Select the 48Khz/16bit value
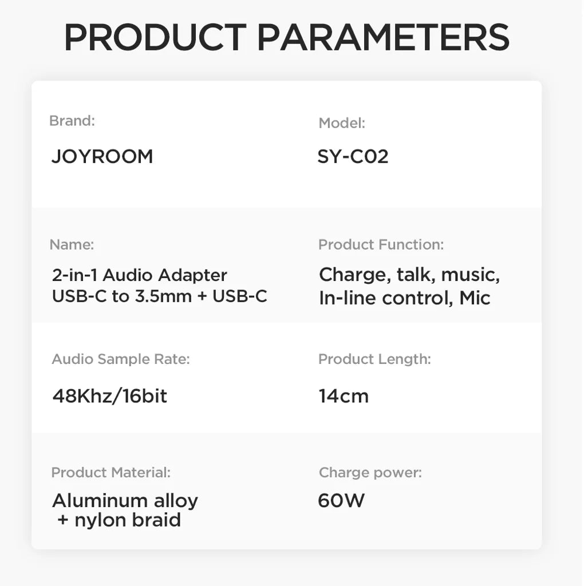The image size is (584, 586). coord(110,395)
